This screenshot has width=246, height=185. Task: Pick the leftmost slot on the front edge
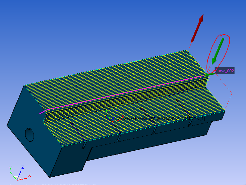coord(84,145)
